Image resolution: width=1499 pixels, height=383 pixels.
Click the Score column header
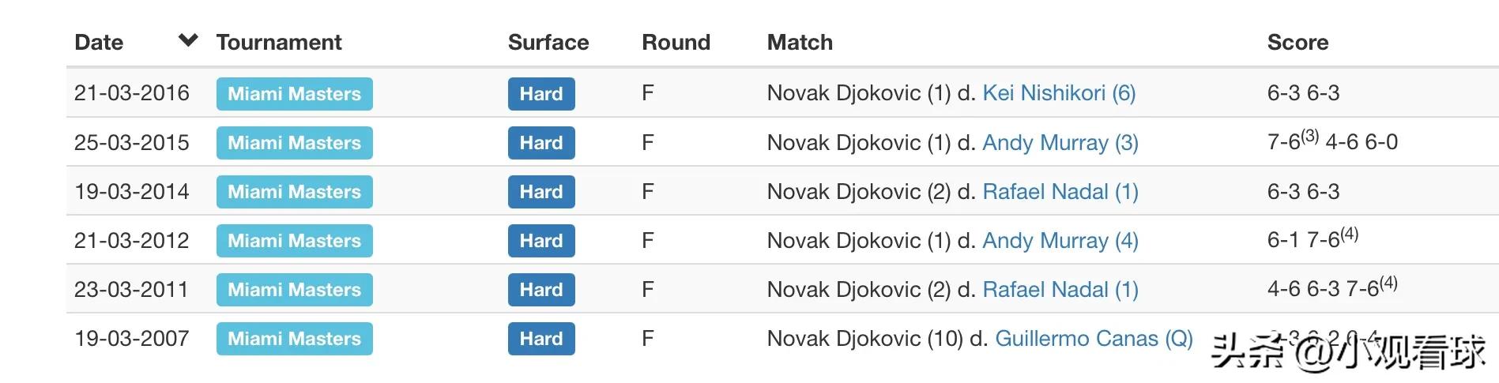click(1298, 43)
